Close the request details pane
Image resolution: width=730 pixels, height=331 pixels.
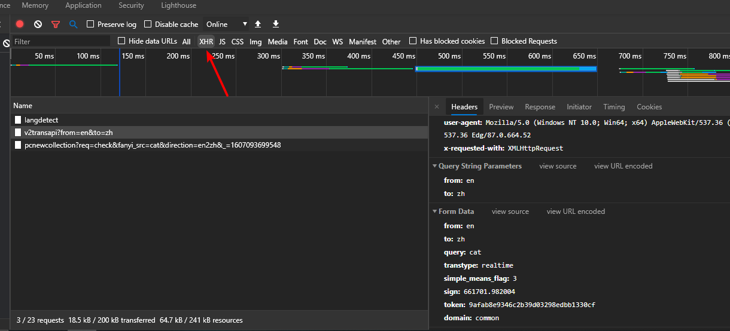coord(437,107)
